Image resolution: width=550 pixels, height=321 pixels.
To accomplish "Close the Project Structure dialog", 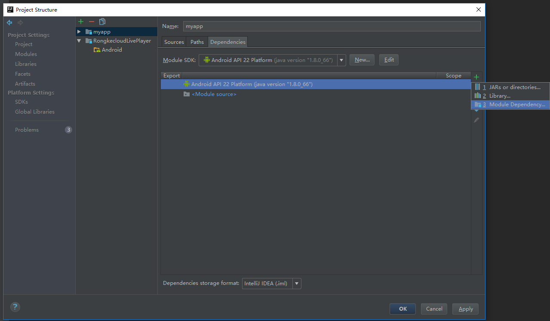I will pyautogui.click(x=479, y=9).
